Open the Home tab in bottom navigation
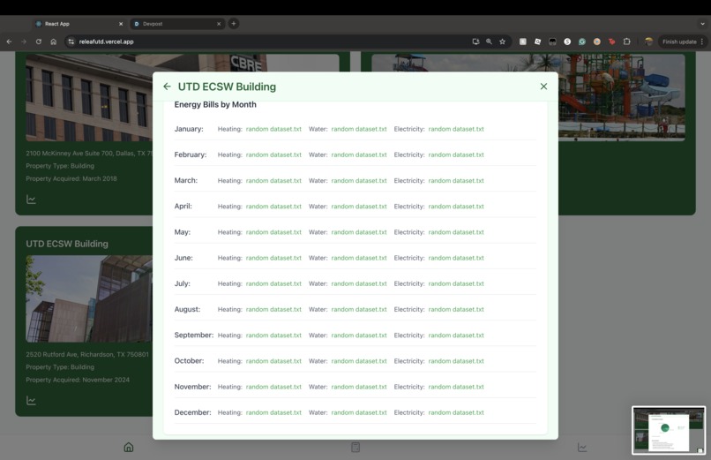The height and width of the screenshot is (460, 711). [x=129, y=448]
